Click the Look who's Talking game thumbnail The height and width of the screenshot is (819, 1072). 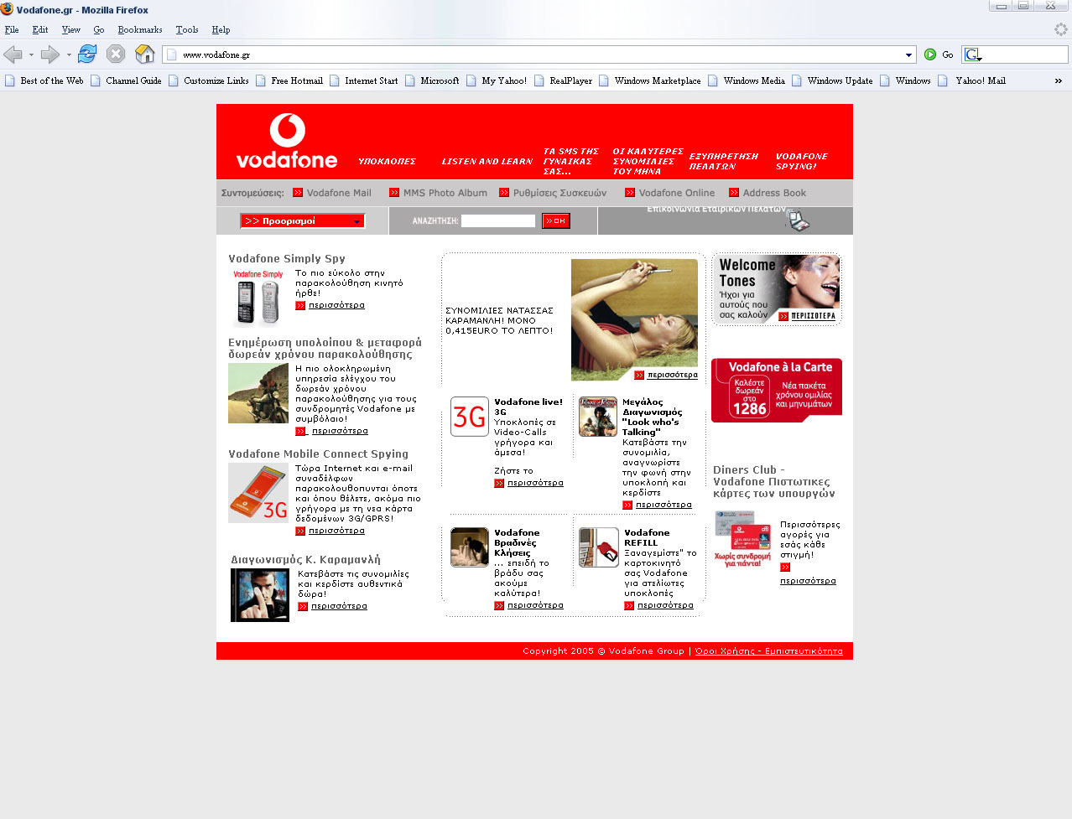598,417
